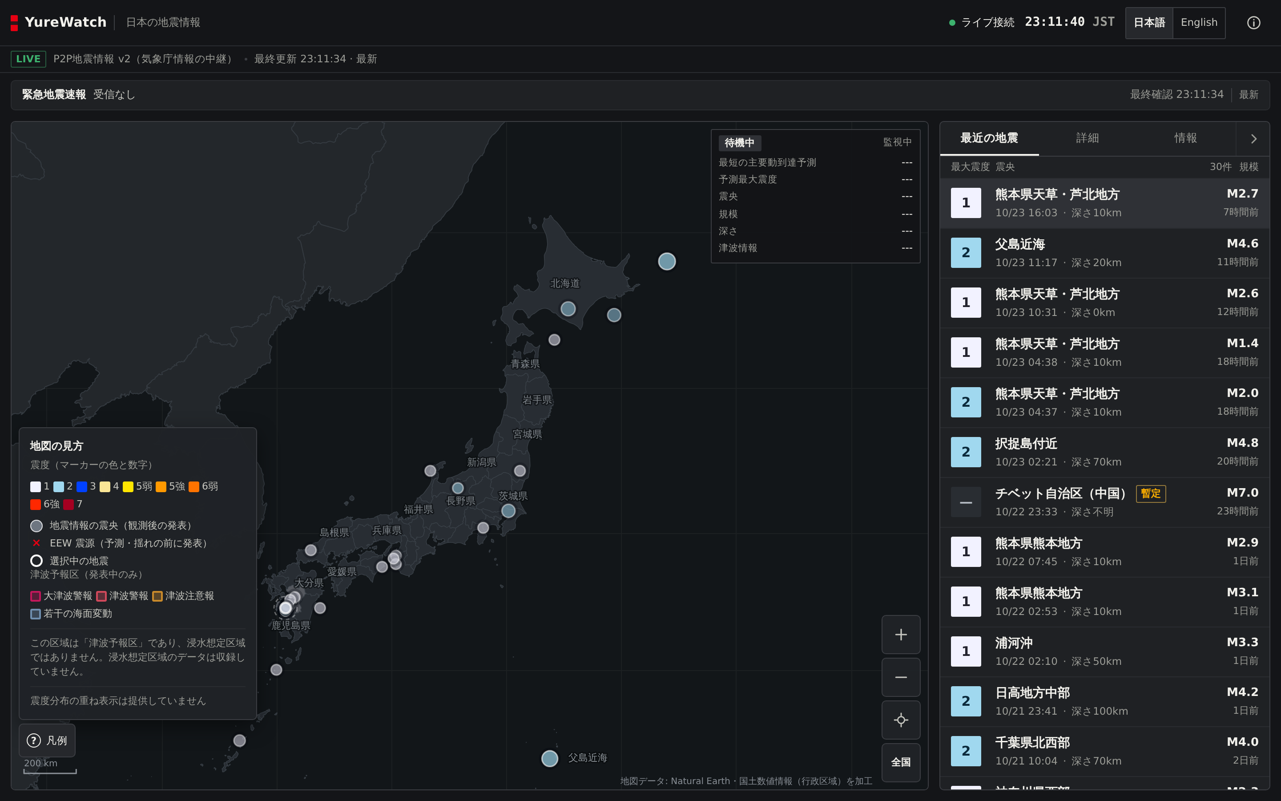Click the 待機中 status badge
Screen dimensions: 1281x801
(740, 143)
